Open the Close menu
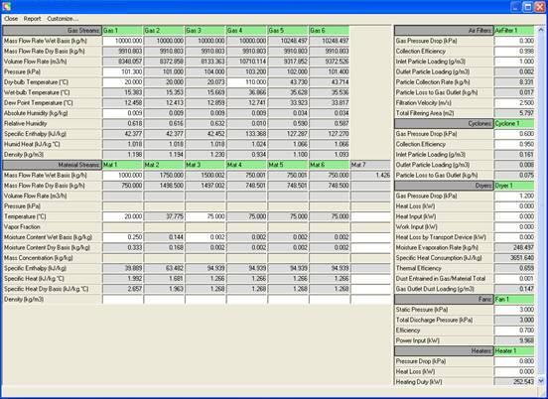The image size is (548, 399). tap(11, 19)
